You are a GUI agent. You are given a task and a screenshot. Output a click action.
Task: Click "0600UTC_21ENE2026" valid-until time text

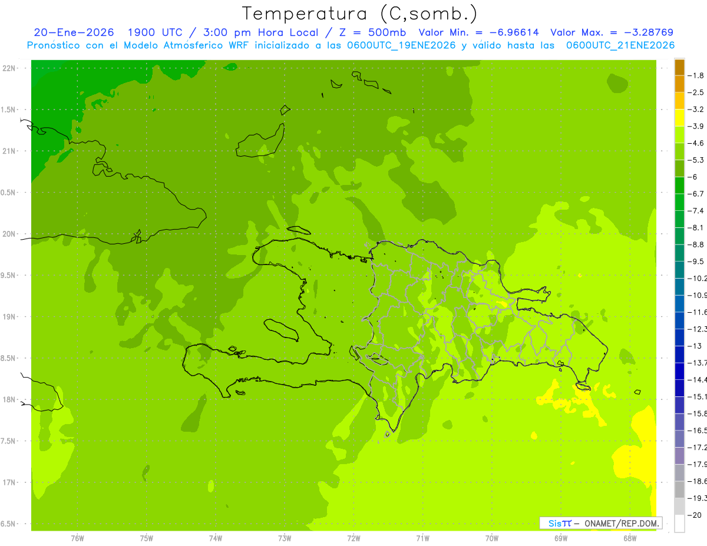(x=620, y=45)
